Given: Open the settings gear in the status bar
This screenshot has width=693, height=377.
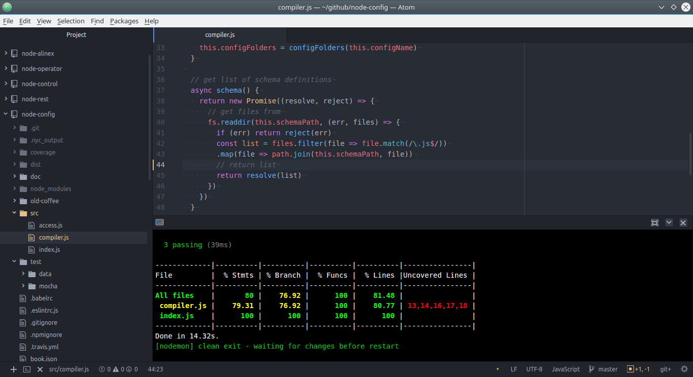Looking at the screenshot, I should [x=684, y=369].
